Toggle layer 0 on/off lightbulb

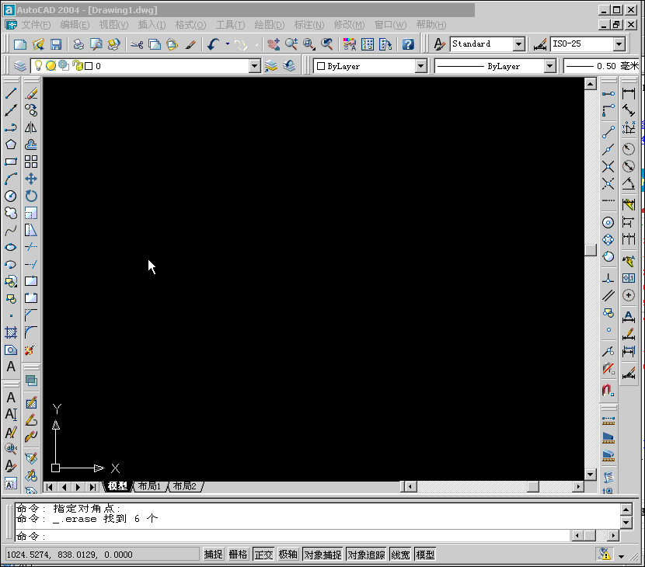(x=38, y=66)
